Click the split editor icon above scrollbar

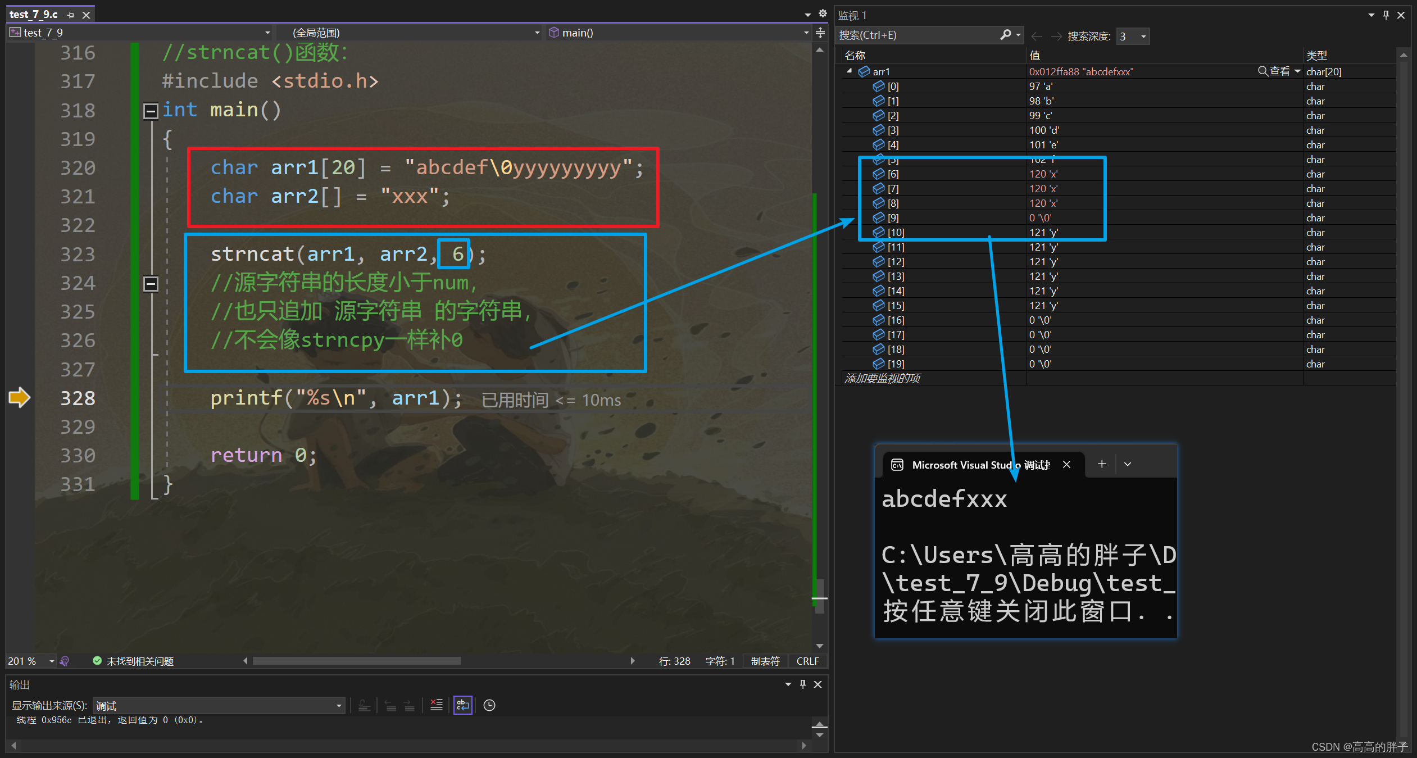(820, 33)
